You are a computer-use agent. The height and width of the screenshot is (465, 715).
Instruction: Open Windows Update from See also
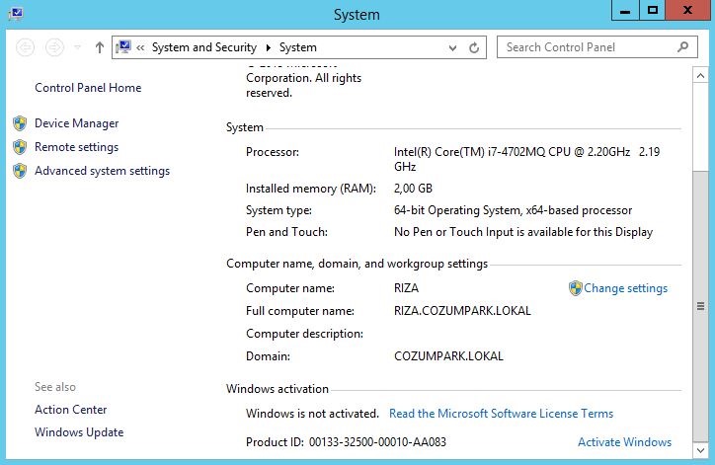(79, 432)
